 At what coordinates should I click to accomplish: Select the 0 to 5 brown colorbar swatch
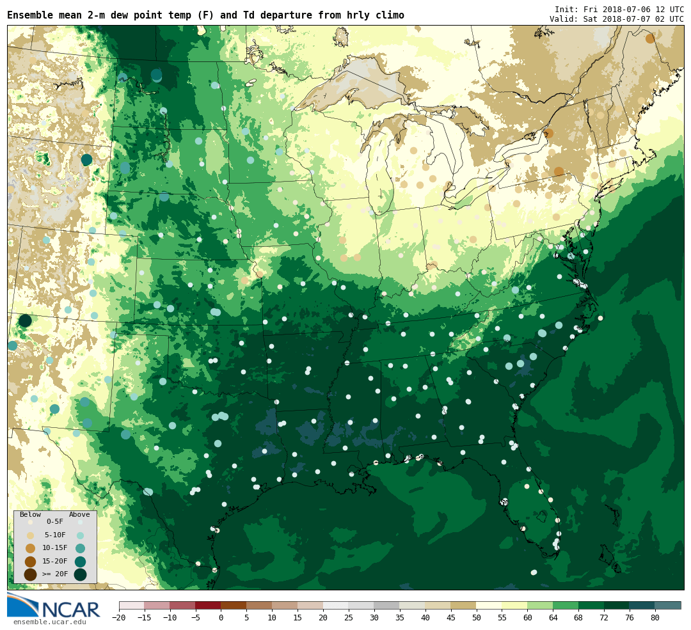coord(234,605)
